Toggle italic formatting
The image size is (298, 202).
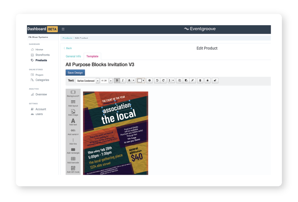(x=123, y=81)
